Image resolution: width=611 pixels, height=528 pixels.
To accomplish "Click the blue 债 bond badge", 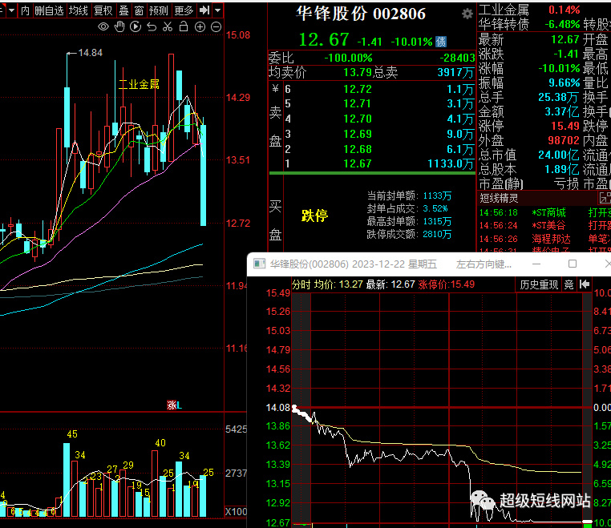I will [x=441, y=42].
